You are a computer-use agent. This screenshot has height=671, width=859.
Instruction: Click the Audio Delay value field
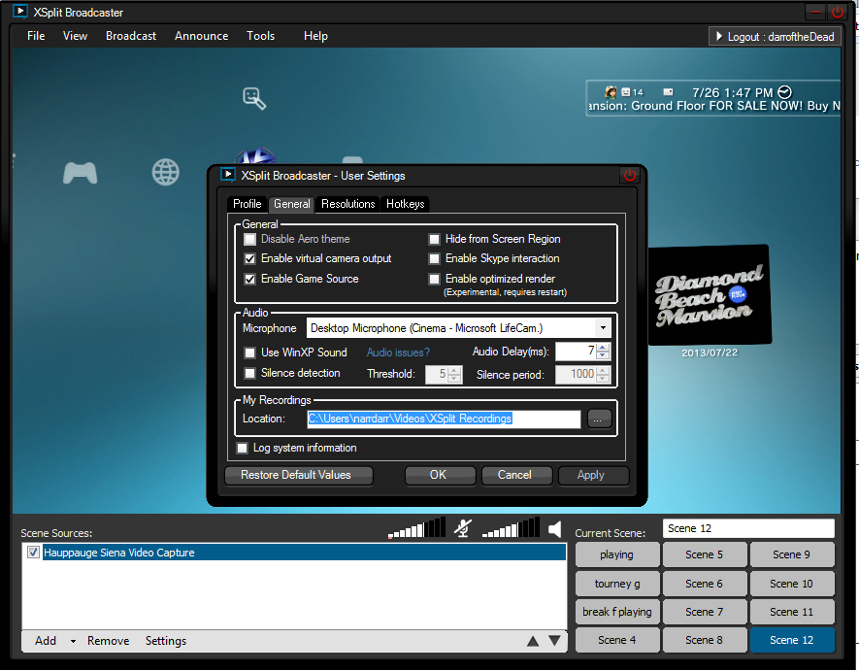[576, 352]
